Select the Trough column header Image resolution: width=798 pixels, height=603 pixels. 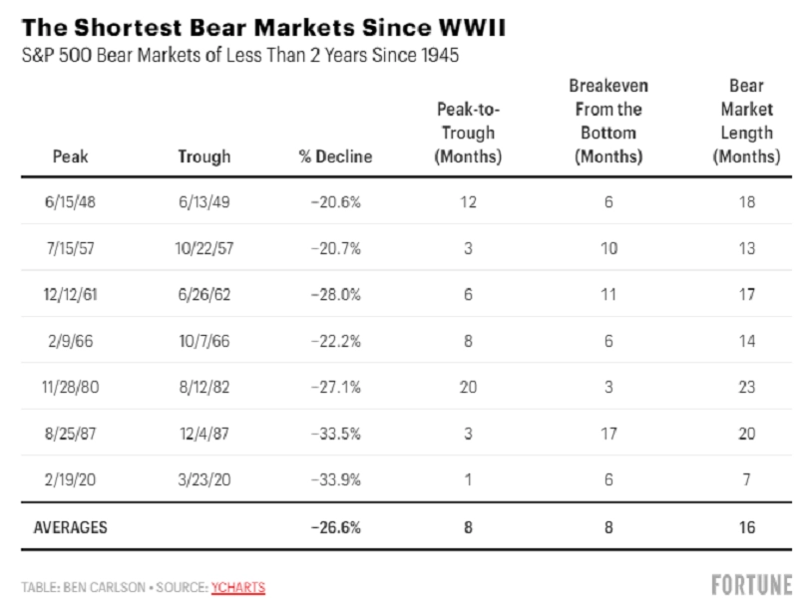[204, 156]
